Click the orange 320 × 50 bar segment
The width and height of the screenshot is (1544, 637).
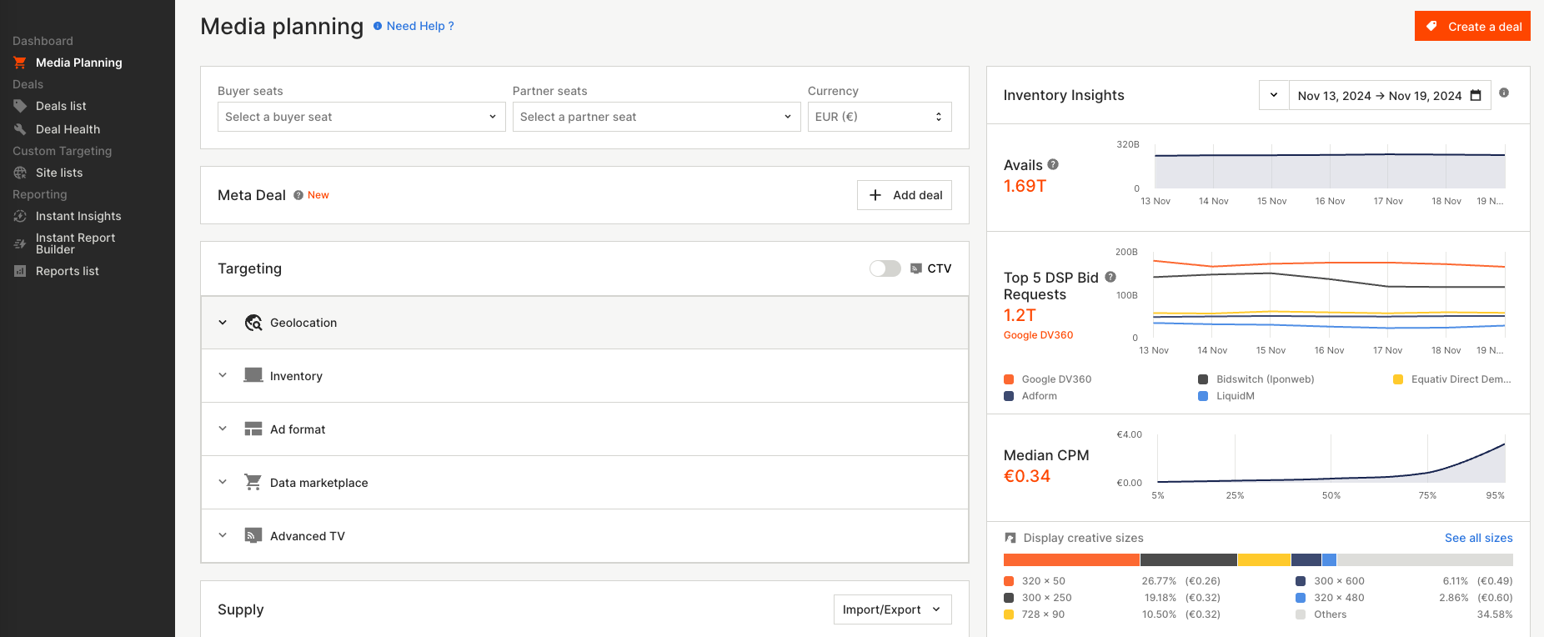pyautogui.click(x=1070, y=560)
